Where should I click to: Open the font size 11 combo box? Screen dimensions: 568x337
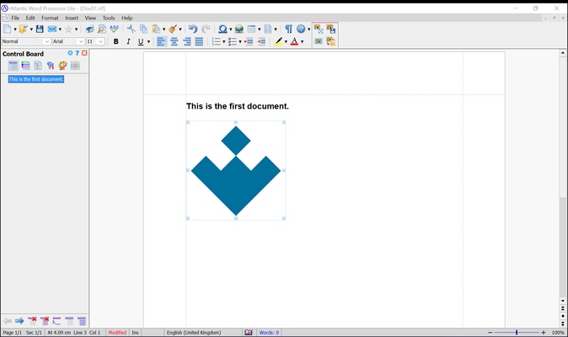coord(95,41)
